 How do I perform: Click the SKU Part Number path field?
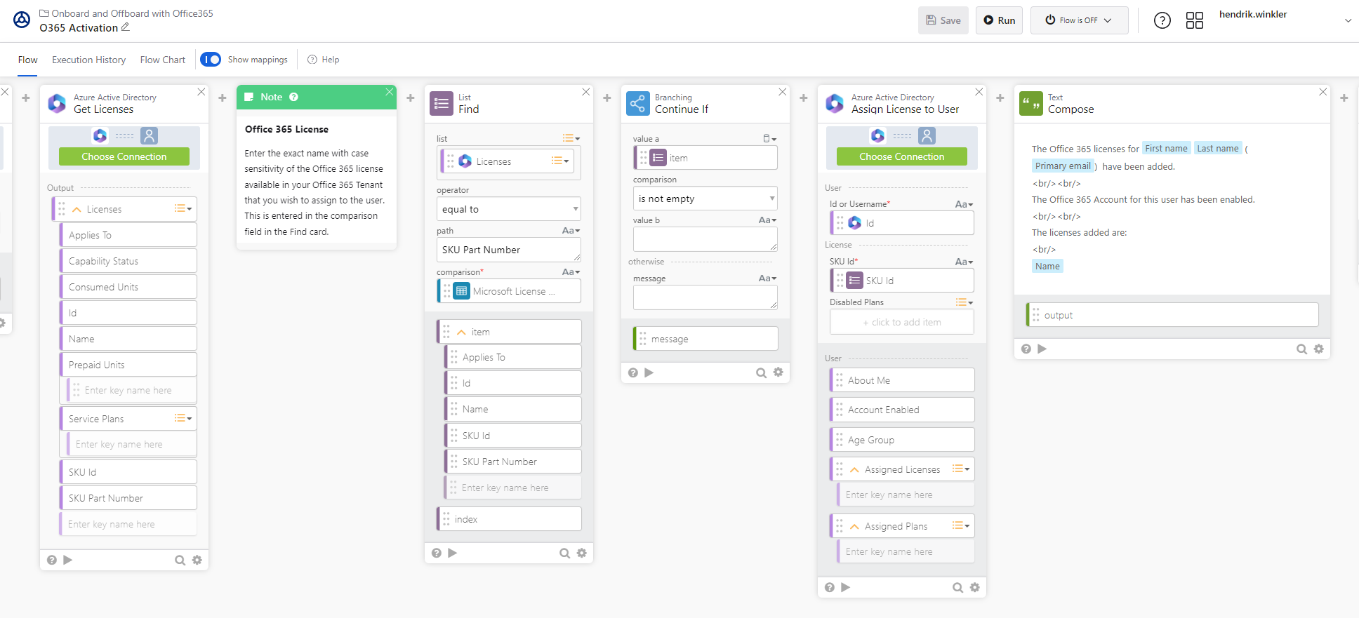(x=508, y=250)
